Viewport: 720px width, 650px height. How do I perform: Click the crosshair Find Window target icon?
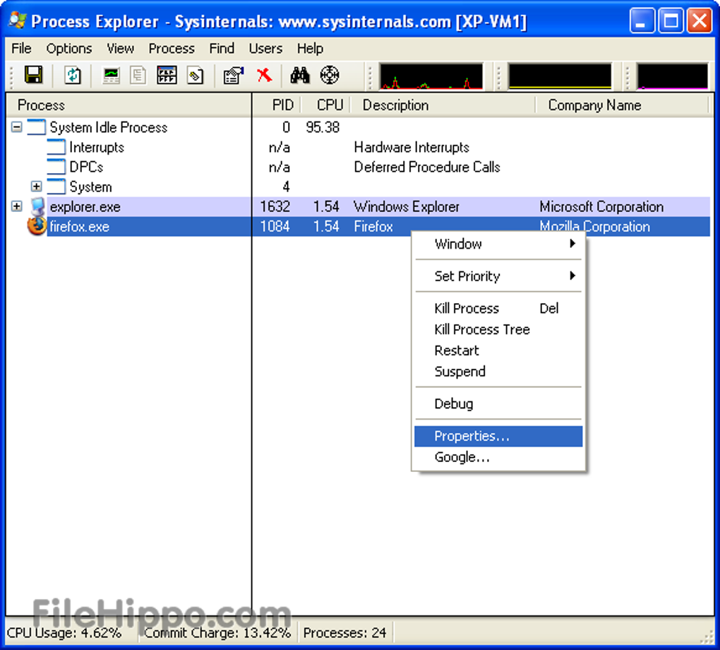click(330, 76)
